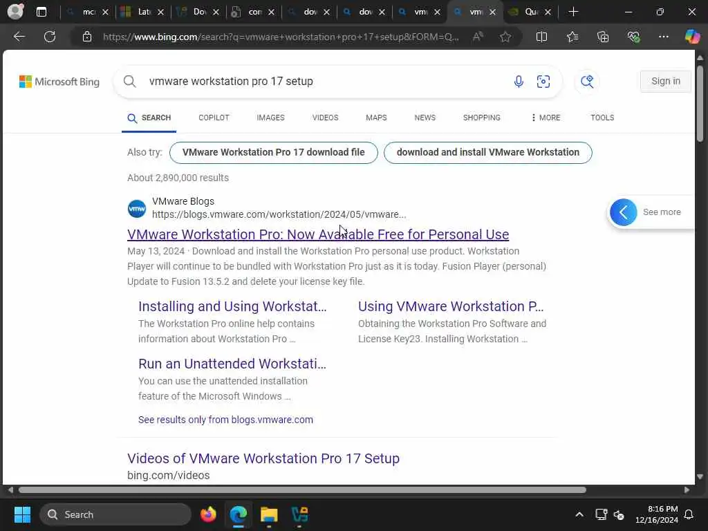Try 'VMware Workstation Pro 17 download file' suggestion

click(273, 153)
